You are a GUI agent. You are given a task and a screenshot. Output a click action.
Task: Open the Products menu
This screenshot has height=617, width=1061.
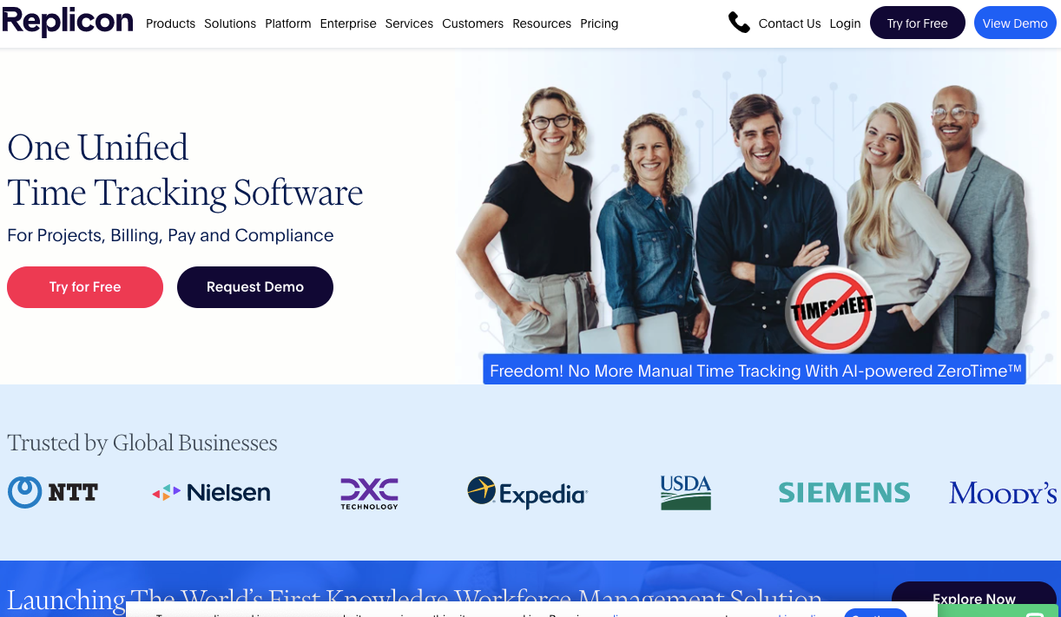click(170, 23)
